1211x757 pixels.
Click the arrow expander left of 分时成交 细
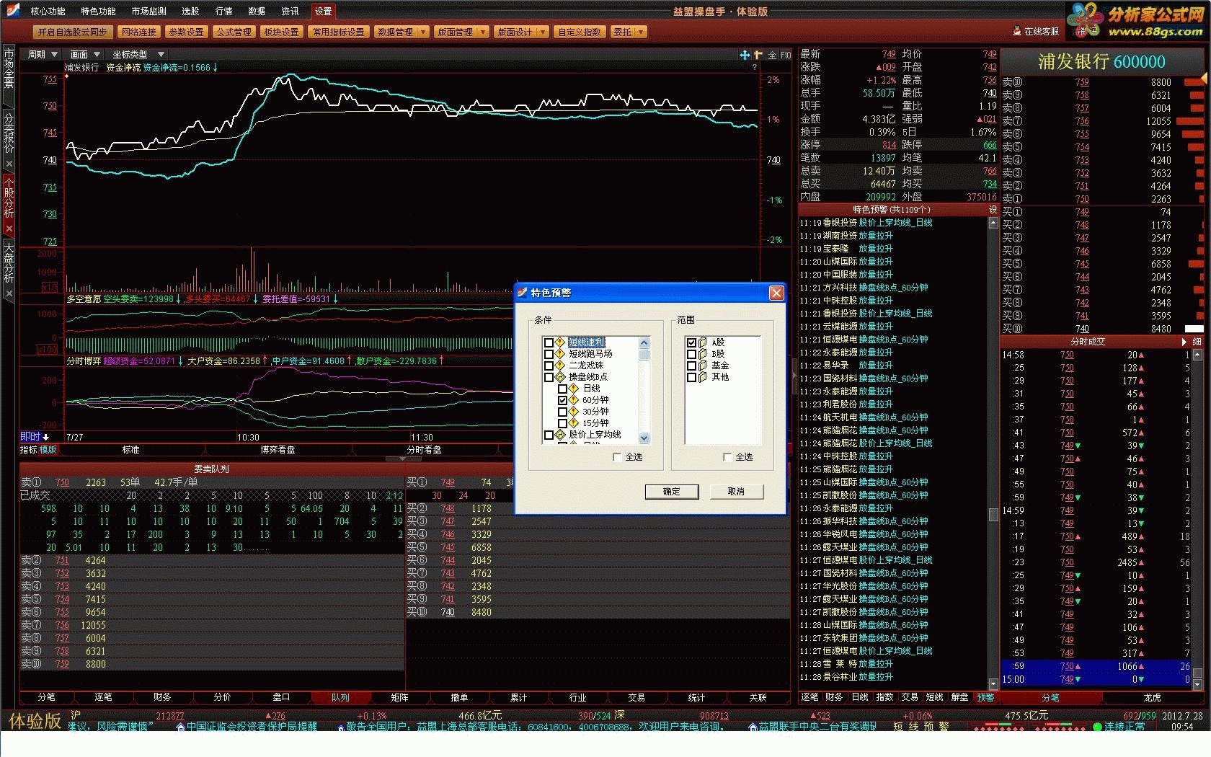(1184, 341)
